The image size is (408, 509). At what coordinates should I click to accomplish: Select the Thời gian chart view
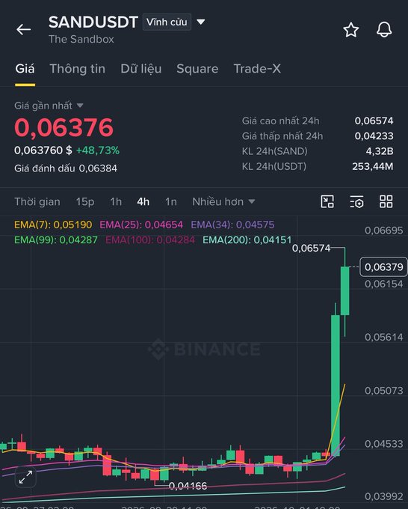(x=37, y=201)
